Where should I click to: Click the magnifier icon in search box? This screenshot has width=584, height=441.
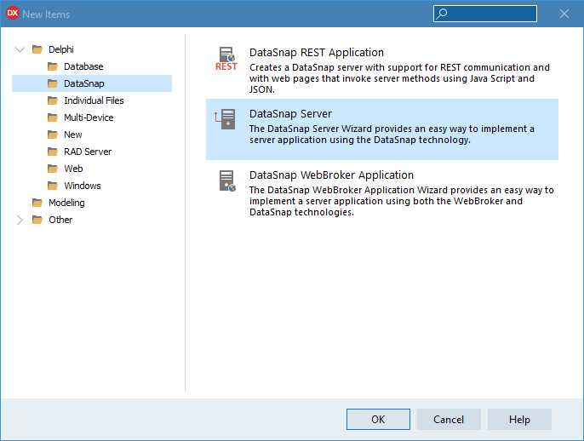coord(442,14)
